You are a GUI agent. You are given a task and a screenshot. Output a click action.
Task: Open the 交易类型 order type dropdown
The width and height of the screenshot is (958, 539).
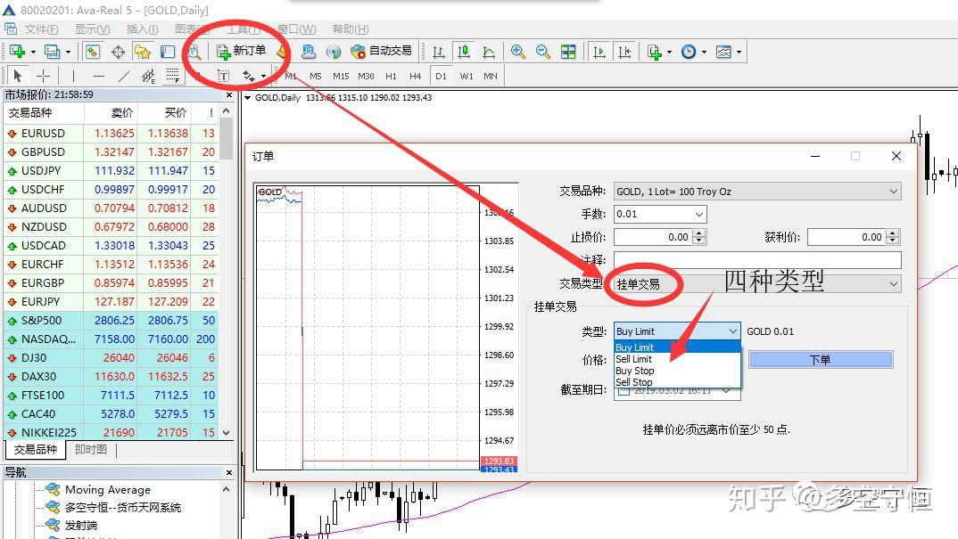[x=757, y=284]
